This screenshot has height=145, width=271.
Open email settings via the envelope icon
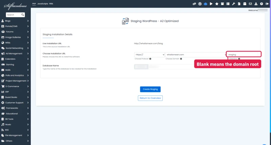(250, 4)
